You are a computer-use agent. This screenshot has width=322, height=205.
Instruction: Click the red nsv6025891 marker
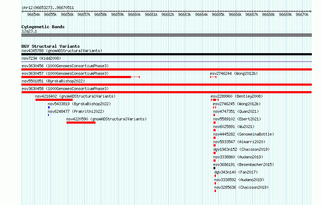pyautogui.click(x=215, y=130)
